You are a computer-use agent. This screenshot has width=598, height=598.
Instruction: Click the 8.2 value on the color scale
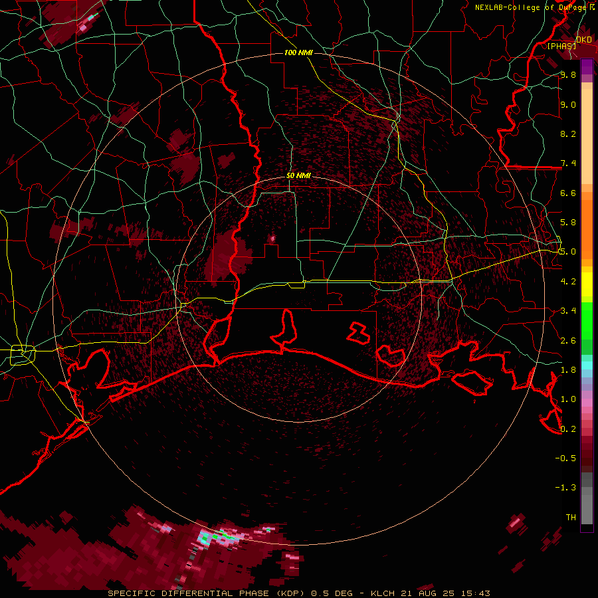click(568, 134)
